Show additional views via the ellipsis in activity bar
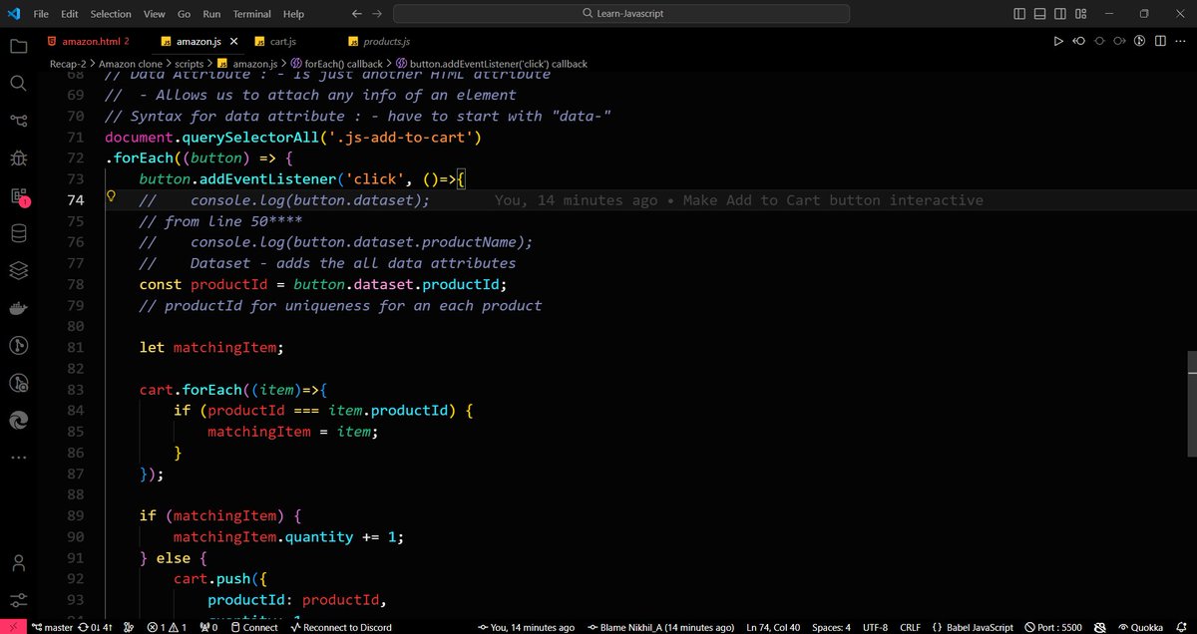Image resolution: width=1197 pixels, height=634 pixels. [18, 458]
